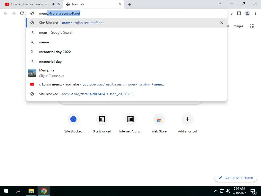261x196 pixels.
Task: Click the Chrome taskbar icon
Action: pos(44,191)
